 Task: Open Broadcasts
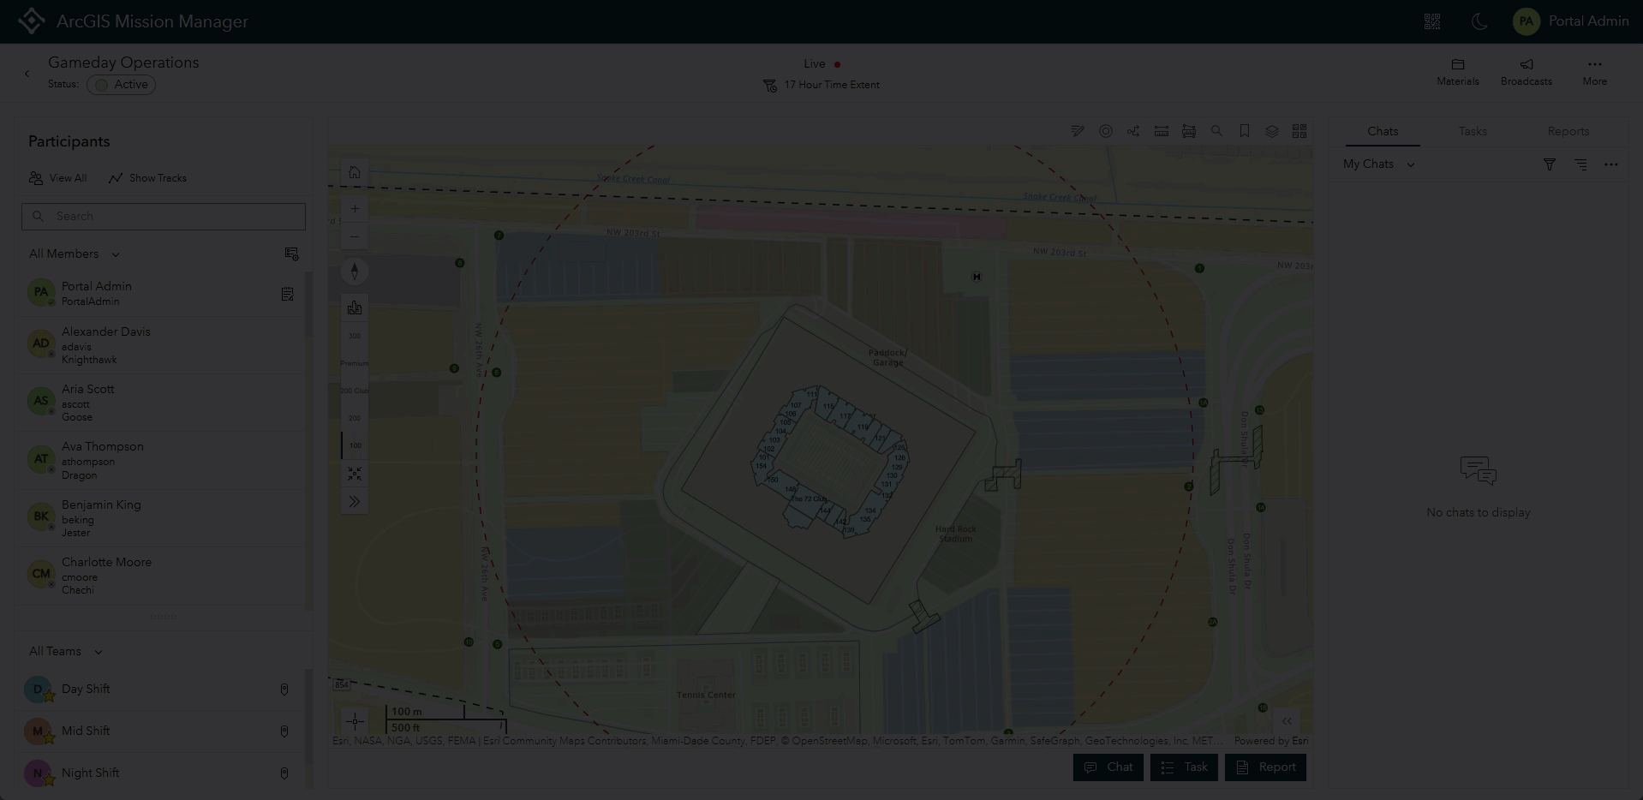point(1526,72)
